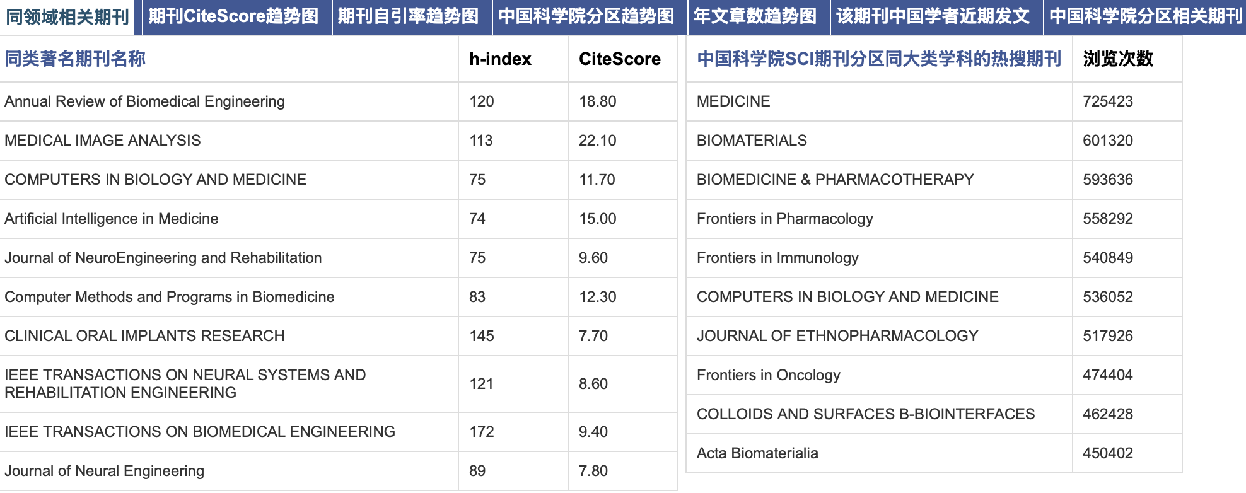Open Computer Methods and Programs in Biomedicine
This screenshot has width=1246, height=493.
[170, 297]
